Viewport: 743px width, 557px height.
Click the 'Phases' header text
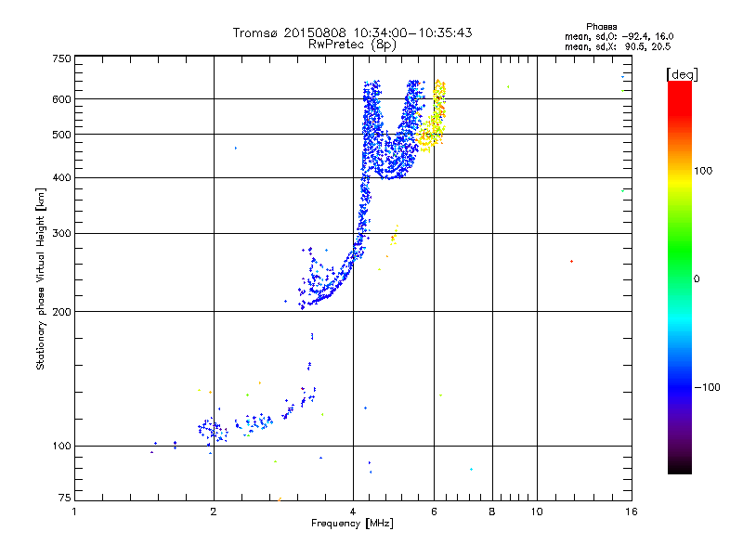(601, 27)
